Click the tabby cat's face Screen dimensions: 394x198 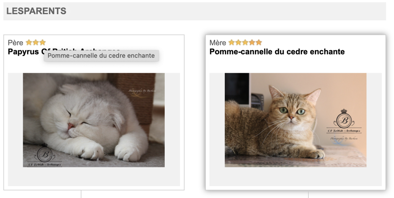click(291, 112)
